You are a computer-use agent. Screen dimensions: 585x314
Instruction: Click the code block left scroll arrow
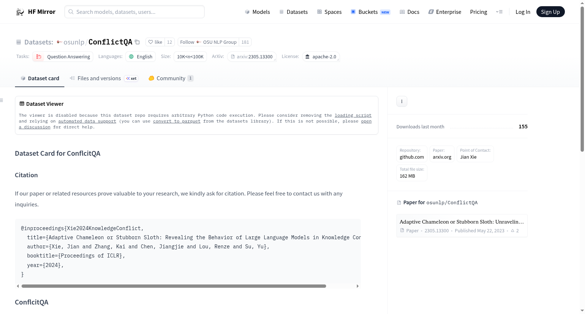point(18,286)
